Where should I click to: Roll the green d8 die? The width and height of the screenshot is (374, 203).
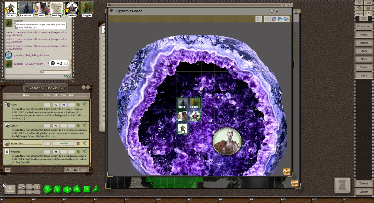click(77, 189)
